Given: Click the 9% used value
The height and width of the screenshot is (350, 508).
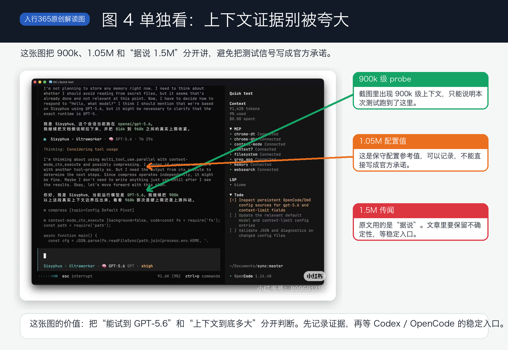Looking at the screenshot, I should [238, 114].
